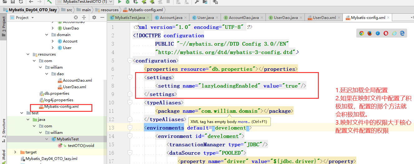Preview in Internet Explorer browser icon
The height and width of the screenshot is (164, 414).
click(x=394, y=33)
